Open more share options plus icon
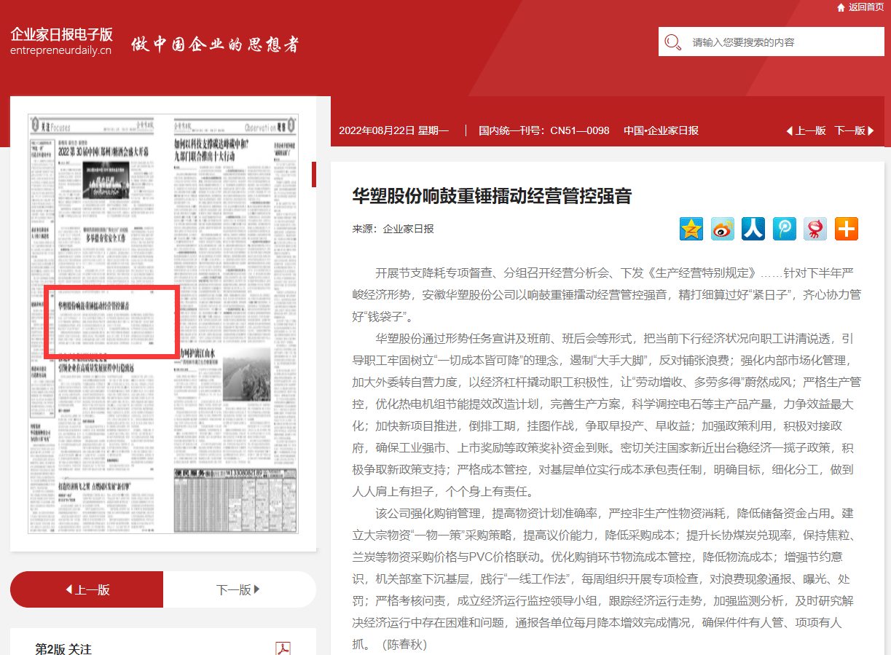This screenshot has height=655, width=891. click(846, 229)
